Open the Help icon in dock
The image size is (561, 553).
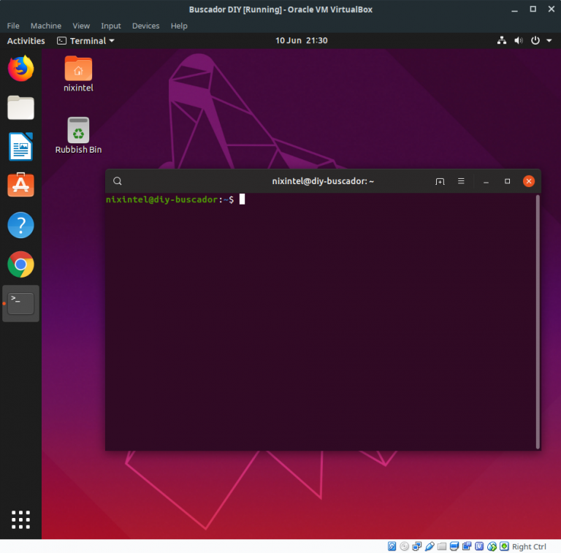point(20,225)
